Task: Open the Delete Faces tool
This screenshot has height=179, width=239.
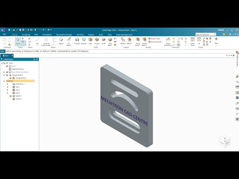Action: coord(145,42)
